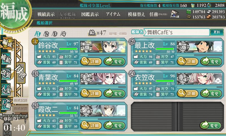Click 給 combat ration supply icon
Image resolution: width=226 pixels, height=136 pixels.
pyautogui.click(x=92, y=33)
